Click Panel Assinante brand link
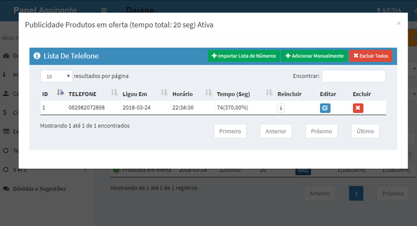Screen dimensions: 417x226 pos(45,11)
